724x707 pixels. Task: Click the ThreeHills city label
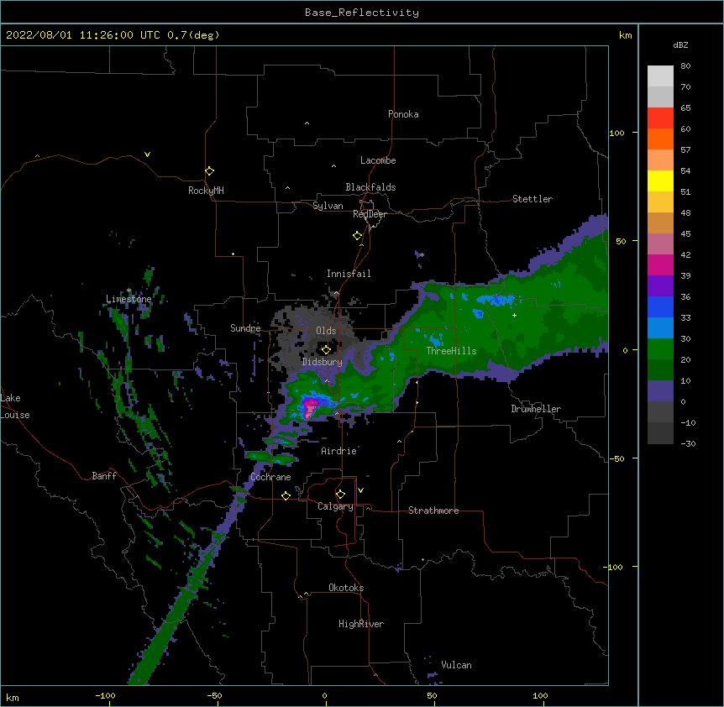pyautogui.click(x=451, y=351)
